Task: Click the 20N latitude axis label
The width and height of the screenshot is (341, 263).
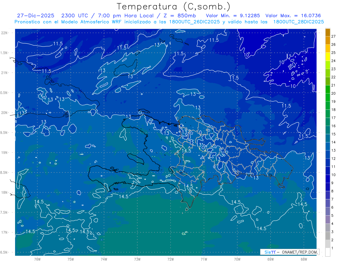Action: [x=4, y=113]
